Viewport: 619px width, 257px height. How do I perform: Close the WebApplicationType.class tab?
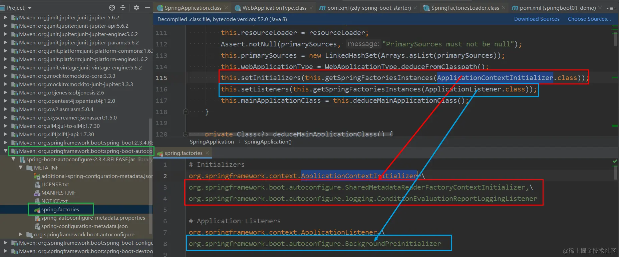tap(311, 8)
